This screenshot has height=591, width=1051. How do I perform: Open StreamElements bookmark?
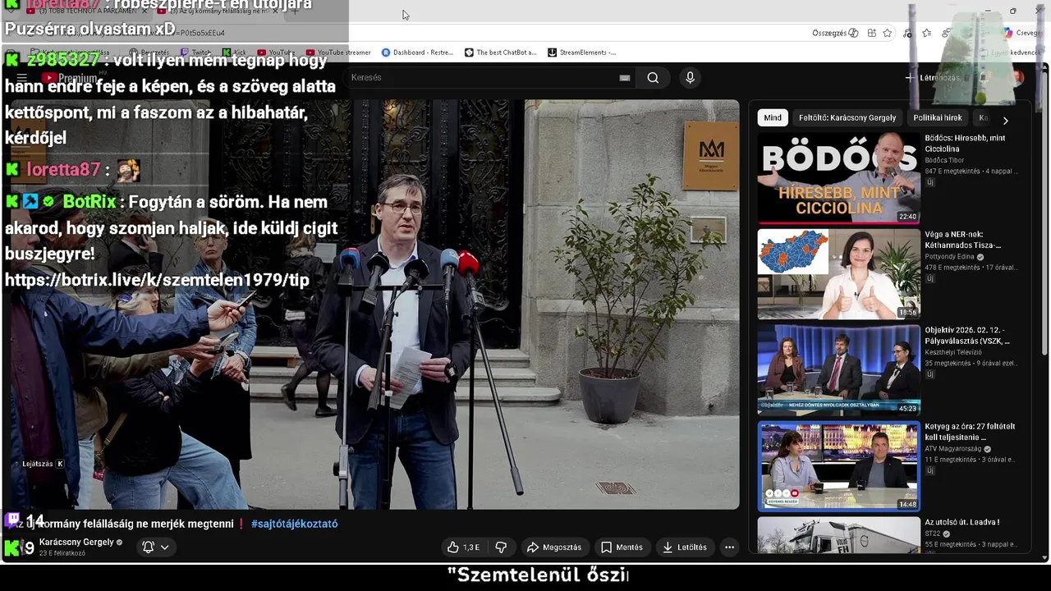tap(581, 53)
